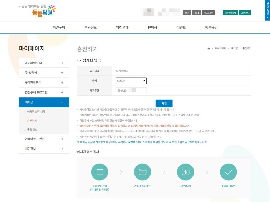Select 마이페이지 홈 sidebar item
The height and width of the screenshot is (202, 270).
click(x=44, y=63)
